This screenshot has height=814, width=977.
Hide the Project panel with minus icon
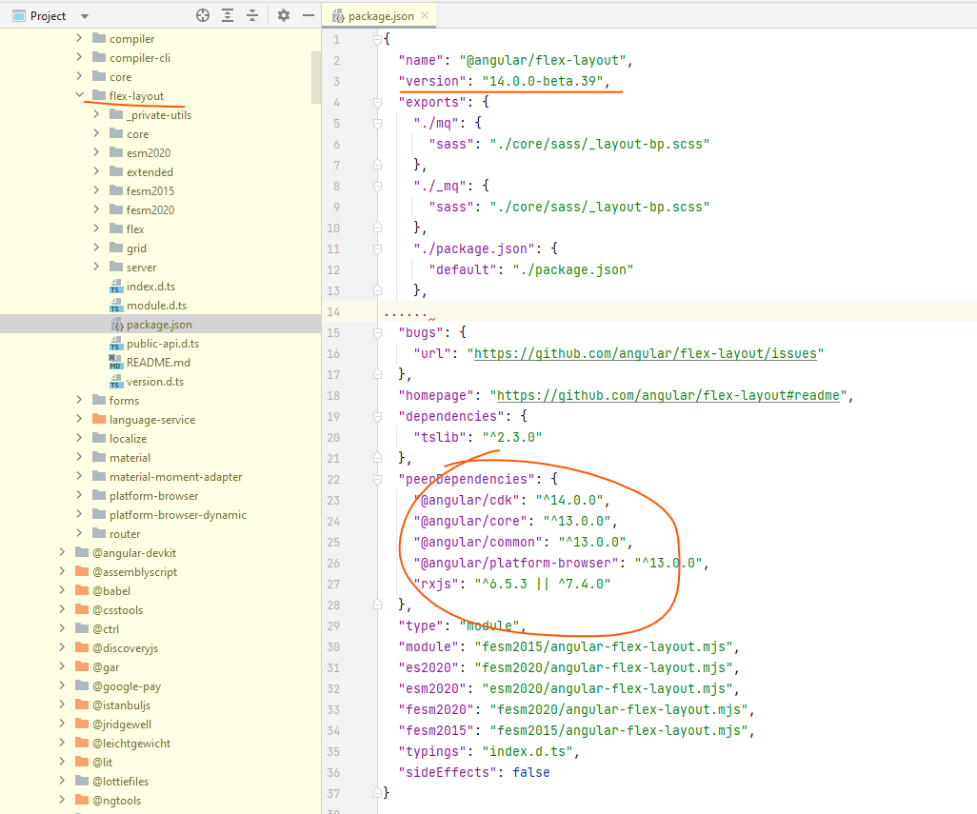[309, 15]
